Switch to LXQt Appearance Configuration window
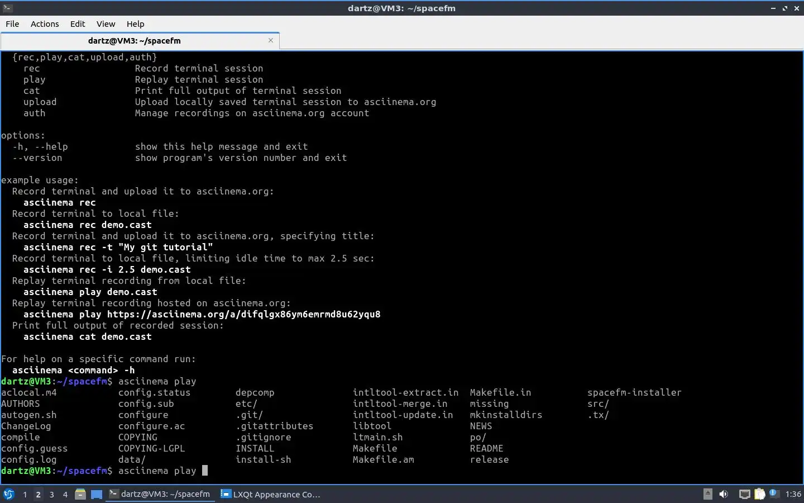The width and height of the screenshot is (804, 503). click(271, 494)
